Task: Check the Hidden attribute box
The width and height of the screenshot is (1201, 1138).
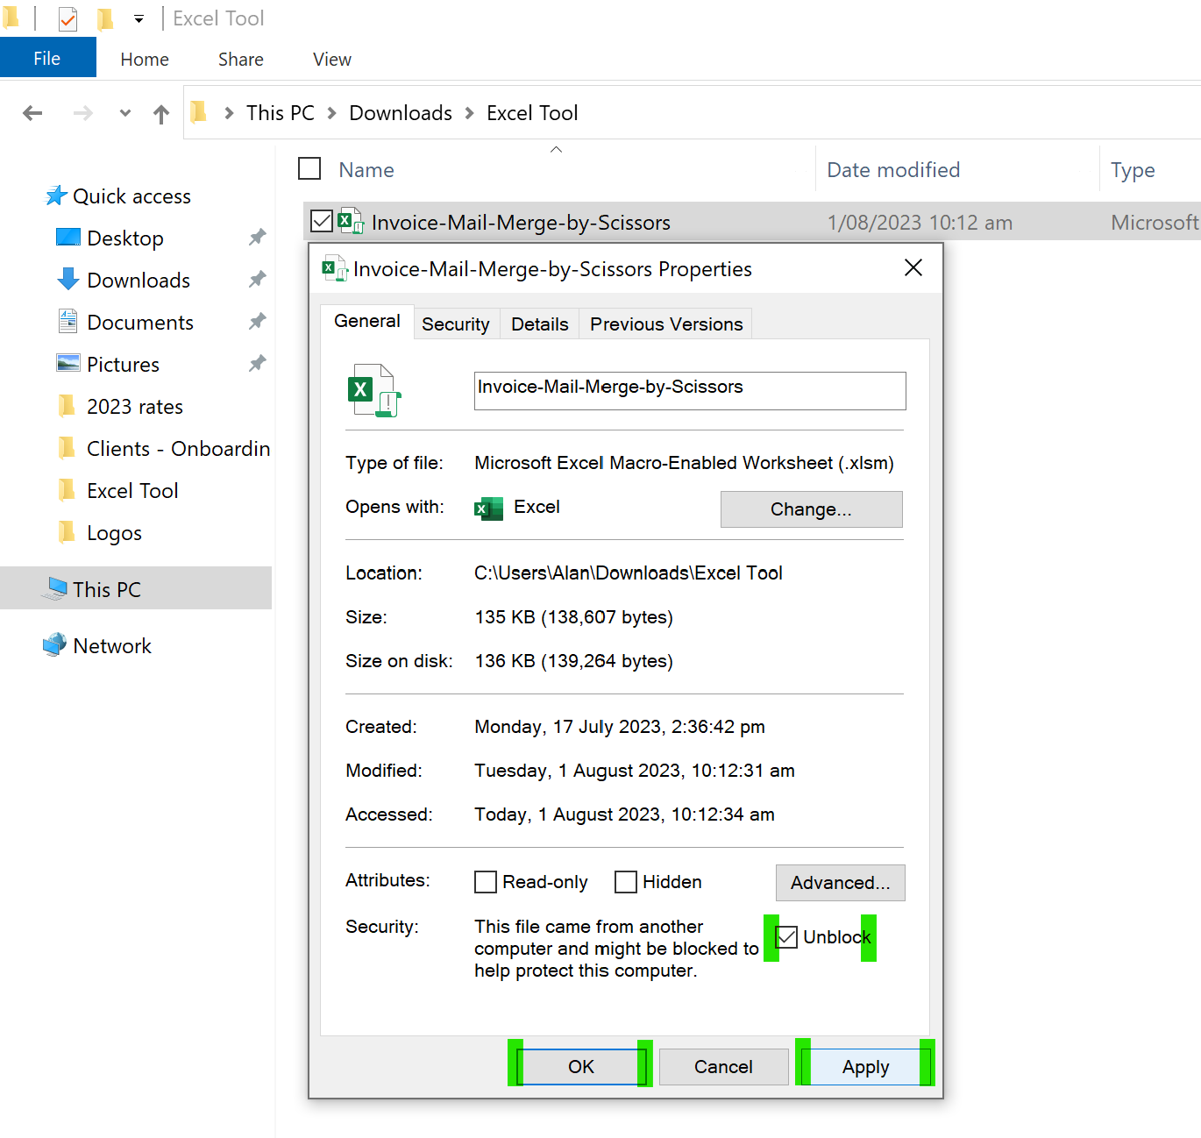Action: pos(626,882)
